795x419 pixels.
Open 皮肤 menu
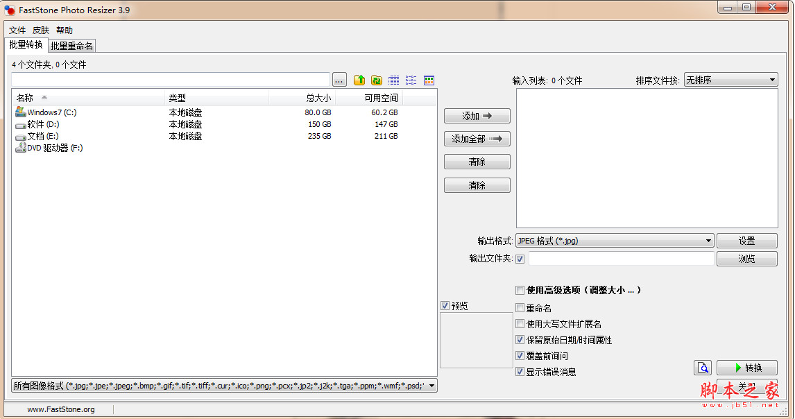pyautogui.click(x=40, y=31)
